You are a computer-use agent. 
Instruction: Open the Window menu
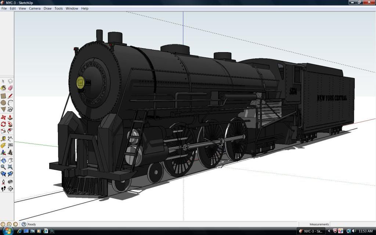tap(72, 8)
